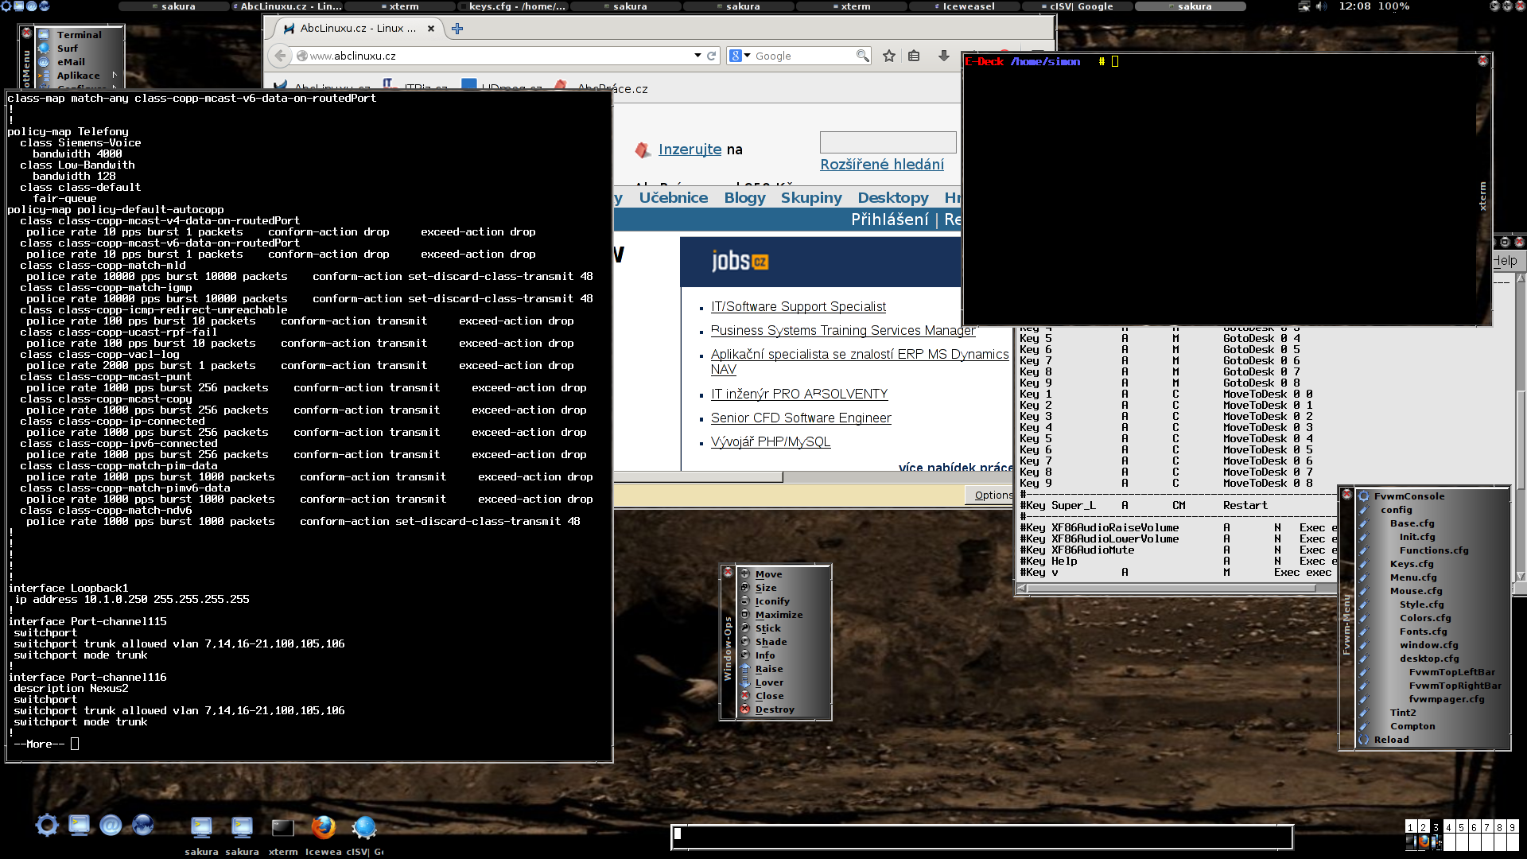The width and height of the screenshot is (1527, 859).
Task: Open eMail from root menu
Action: pyautogui.click(x=71, y=62)
